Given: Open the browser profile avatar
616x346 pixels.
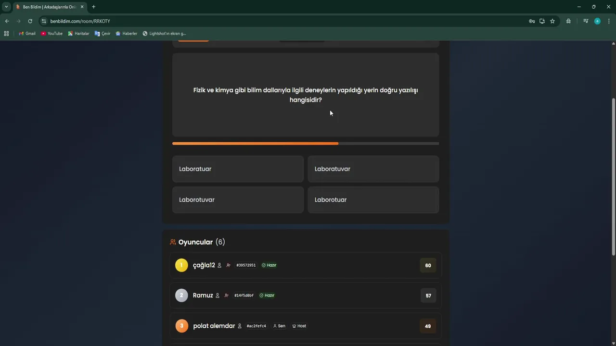Looking at the screenshot, I should point(597,21).
